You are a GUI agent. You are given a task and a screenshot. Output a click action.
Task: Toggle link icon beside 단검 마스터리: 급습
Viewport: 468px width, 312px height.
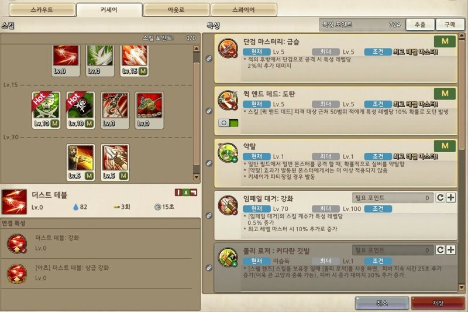pos(209,59)
